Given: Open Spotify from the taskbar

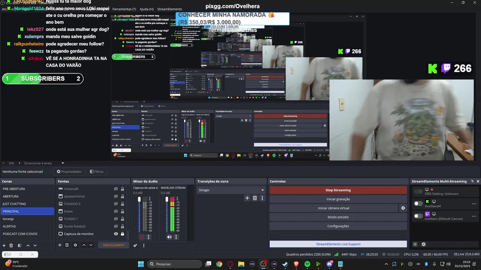Looking at the screenshot, I should [x=307, y=264].
